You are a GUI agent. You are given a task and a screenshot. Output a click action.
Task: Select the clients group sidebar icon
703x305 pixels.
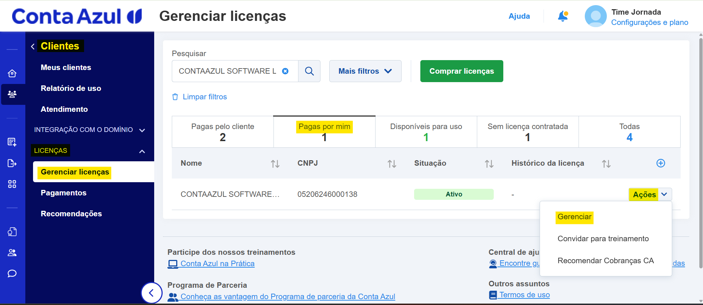pyautogui.click(x=12, y=94)
